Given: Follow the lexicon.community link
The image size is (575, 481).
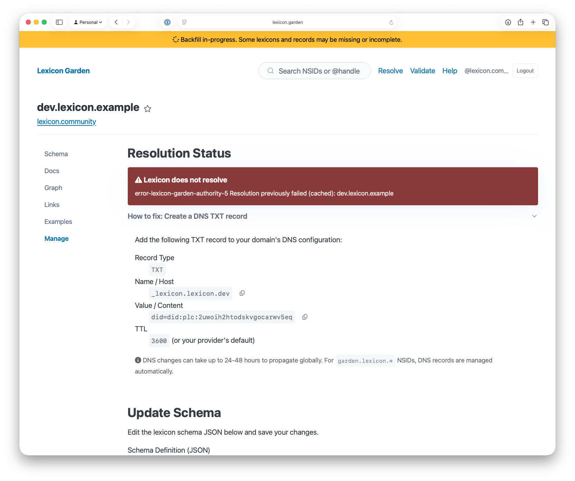Looking at the screenshot, I should pyautogui.click(x=67, y=122).
